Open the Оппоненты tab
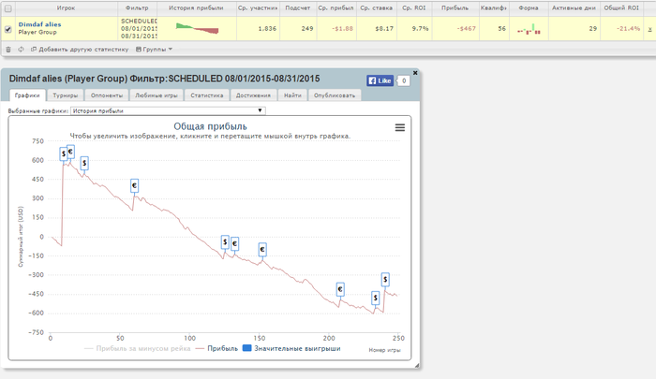 click(x=107, y=95)
